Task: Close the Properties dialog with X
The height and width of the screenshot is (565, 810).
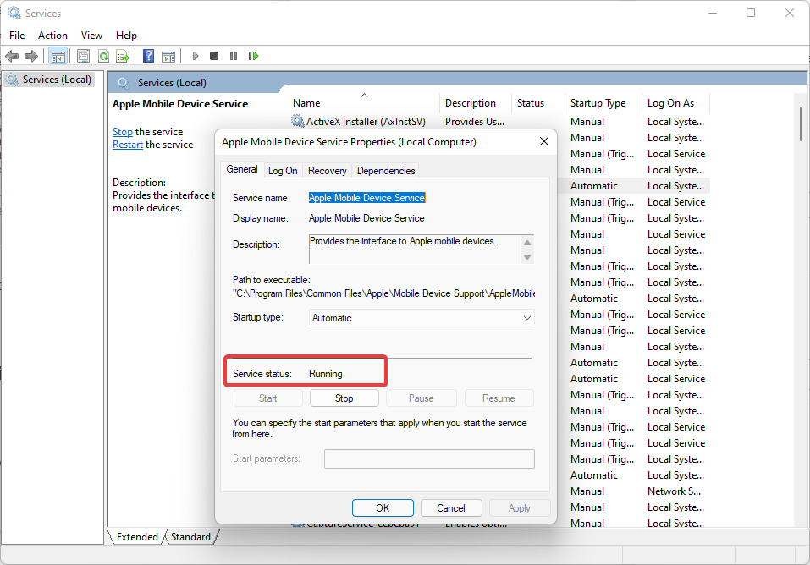Action: point(544,141)
